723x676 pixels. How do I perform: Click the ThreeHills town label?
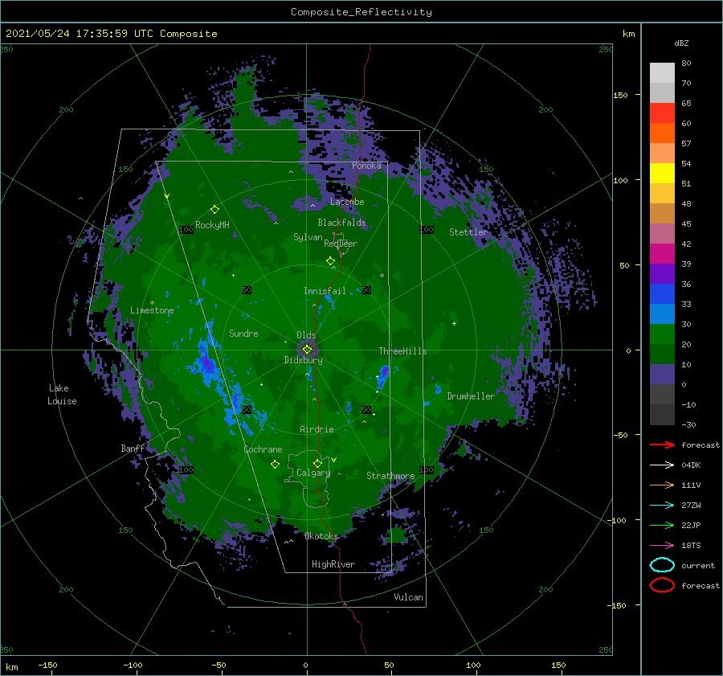[x=402, y=351]
